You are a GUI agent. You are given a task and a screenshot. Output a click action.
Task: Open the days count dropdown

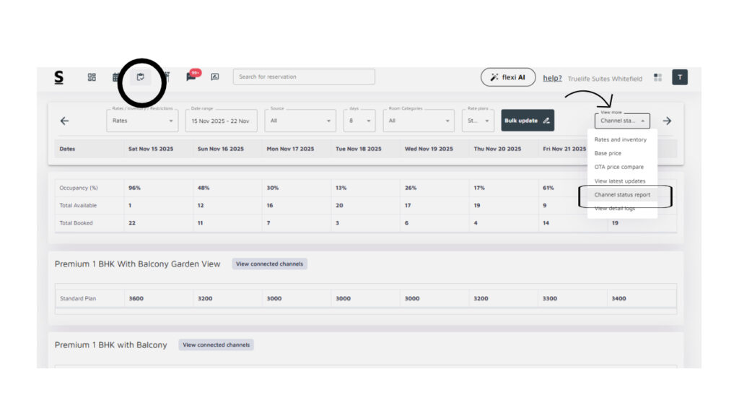coord(359,121)
